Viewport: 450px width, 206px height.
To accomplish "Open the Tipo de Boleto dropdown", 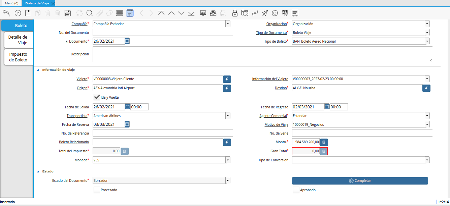I will pos(427,41).
